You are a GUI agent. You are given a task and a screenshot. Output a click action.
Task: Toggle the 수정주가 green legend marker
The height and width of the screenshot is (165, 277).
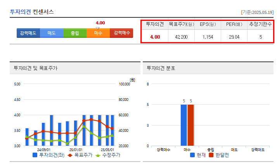point(98,155)
